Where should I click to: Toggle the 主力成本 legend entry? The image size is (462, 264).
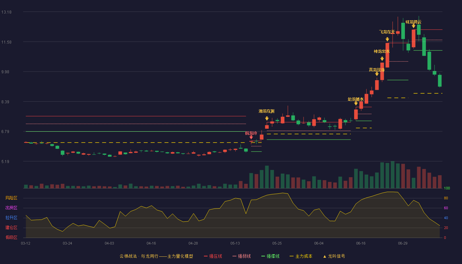tap(301, 256)
